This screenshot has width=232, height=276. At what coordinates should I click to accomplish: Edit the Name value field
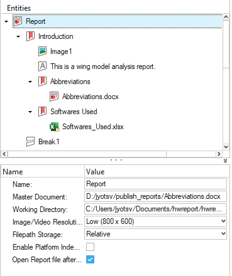155,184
